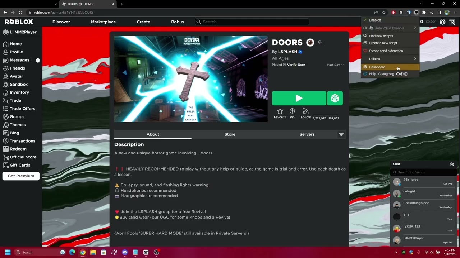Toggle the Enabled checkmark in the extension menu
Viewport: 460px width, 258px height.
(365, 20)
